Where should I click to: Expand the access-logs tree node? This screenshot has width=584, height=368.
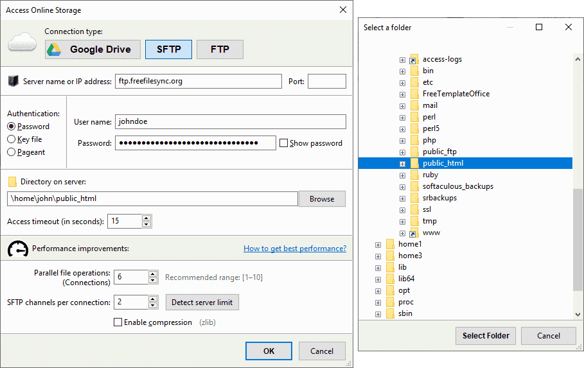click(x=402, y=60)
